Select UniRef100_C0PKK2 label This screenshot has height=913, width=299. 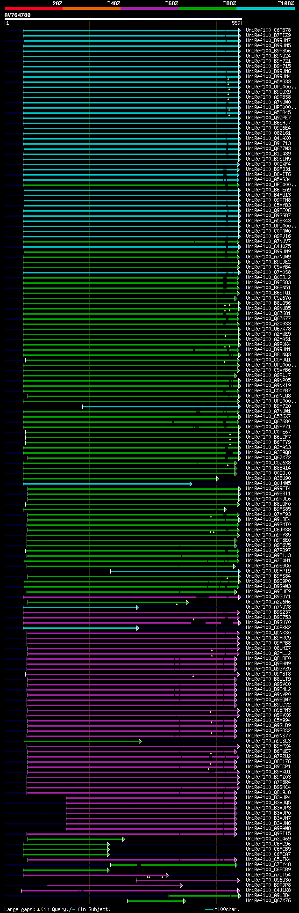tap(268, 628)
